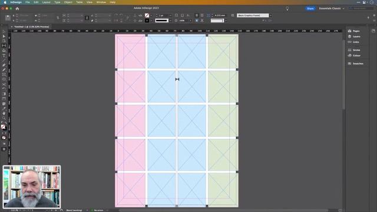The width and height of the screenshot is (377, 212).
Task: Select the Type tool
Action: click(4, 55)
